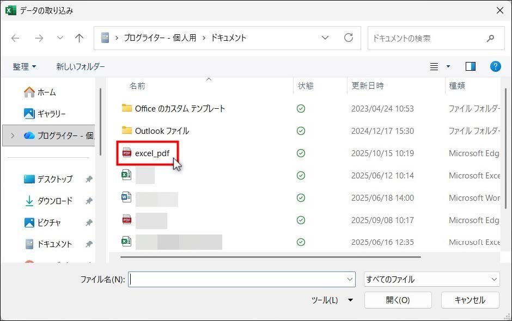The width and height of the screenshot is (512, 321).
Task: Click the ファイル名 input field
Action: pyautogui.click(x=237, y=279)
